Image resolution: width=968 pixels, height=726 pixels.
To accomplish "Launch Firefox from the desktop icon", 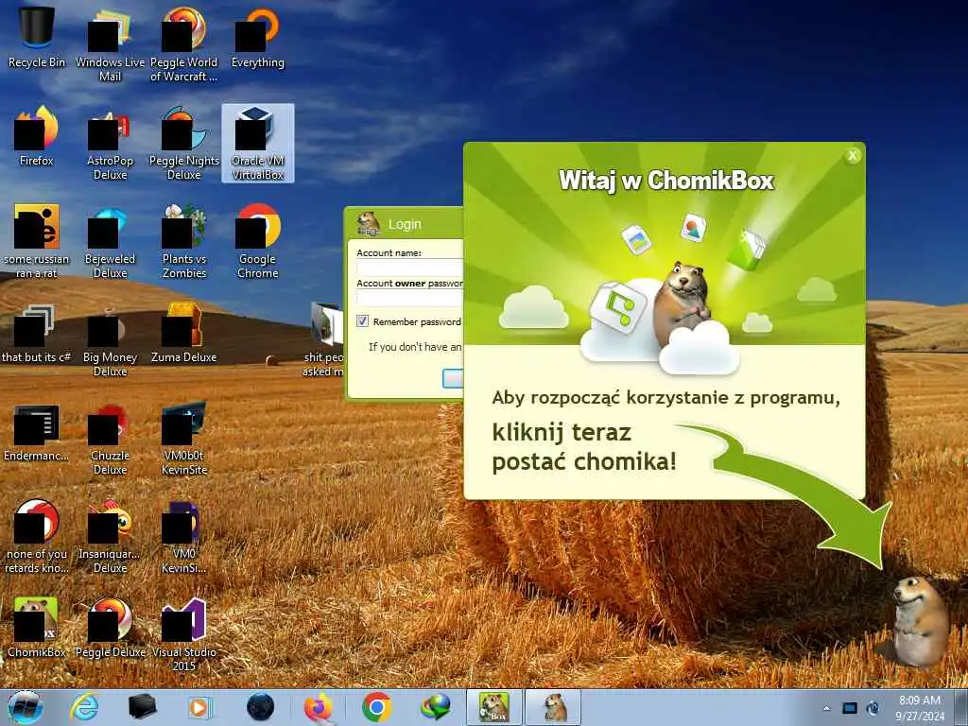I will point(37,136).
